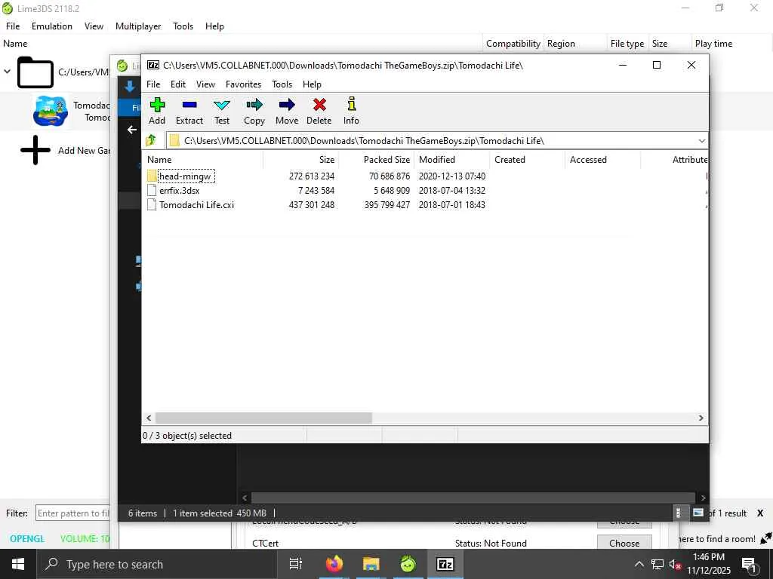
Task: Open Lime3DS Emulation menu
Action: point(52,26)
